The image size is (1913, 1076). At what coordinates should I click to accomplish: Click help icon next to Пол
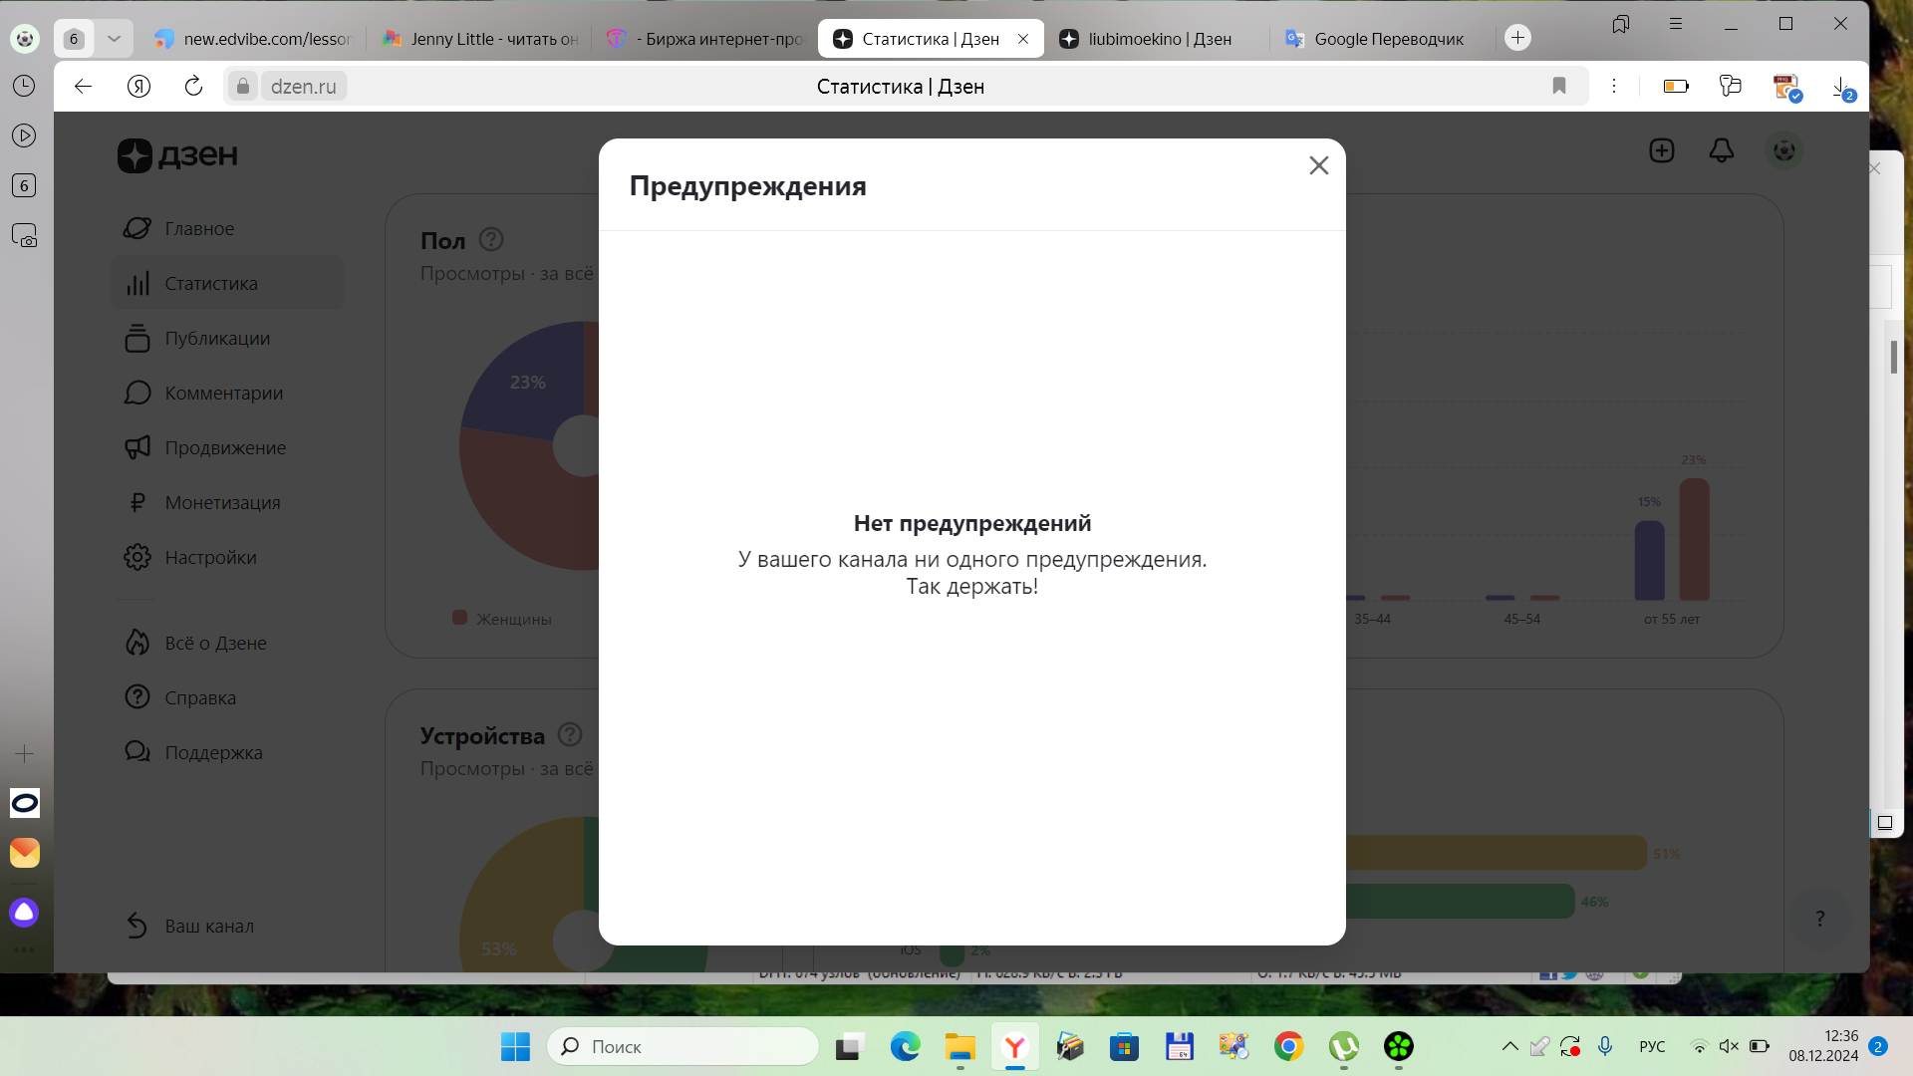pyautogui.click(x=490, y=239)
